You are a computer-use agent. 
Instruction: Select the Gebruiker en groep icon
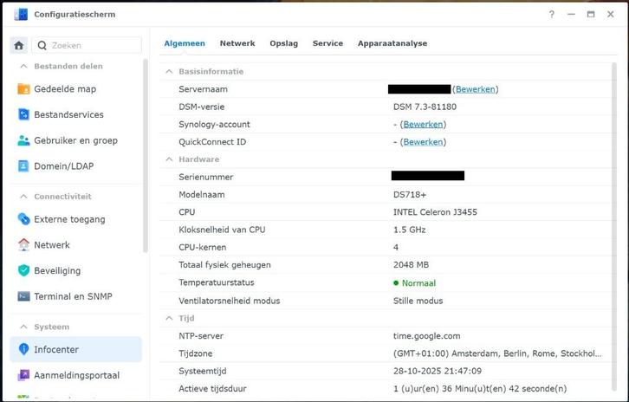click(x=23, y=140)
